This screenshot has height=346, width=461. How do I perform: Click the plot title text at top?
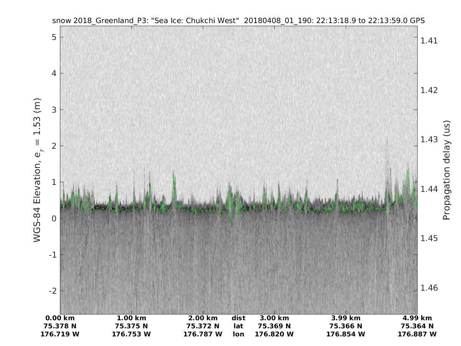238,21
